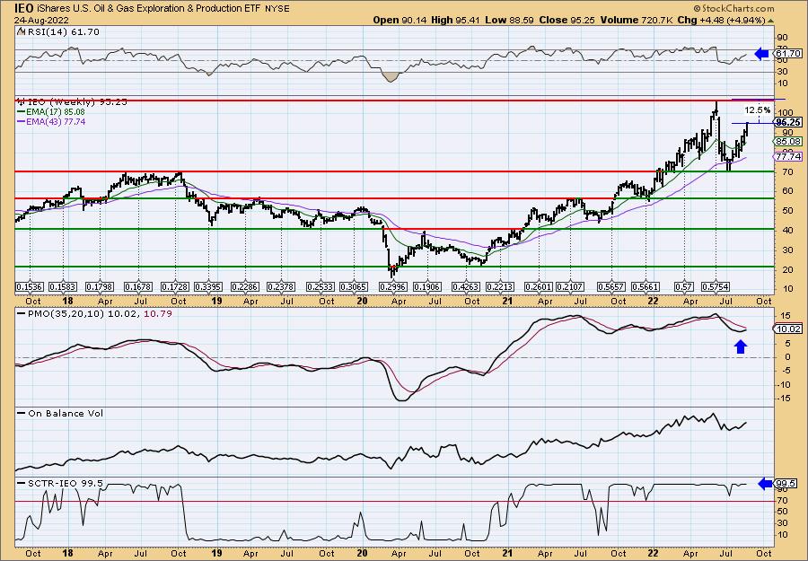808x561 pixels.
Task: Select the EMA(17) 85.08 legend entry
Action: [x=51, y=112]
